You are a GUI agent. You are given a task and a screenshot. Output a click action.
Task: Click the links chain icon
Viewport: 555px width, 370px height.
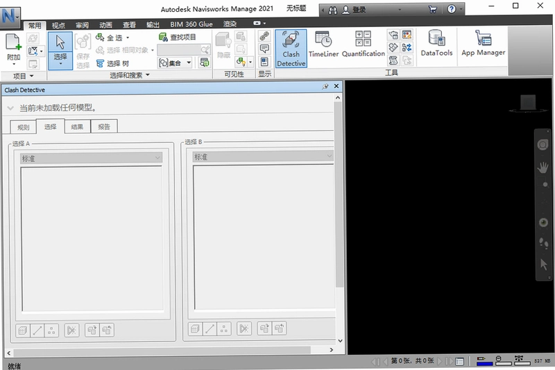click(x=264, y=36)
